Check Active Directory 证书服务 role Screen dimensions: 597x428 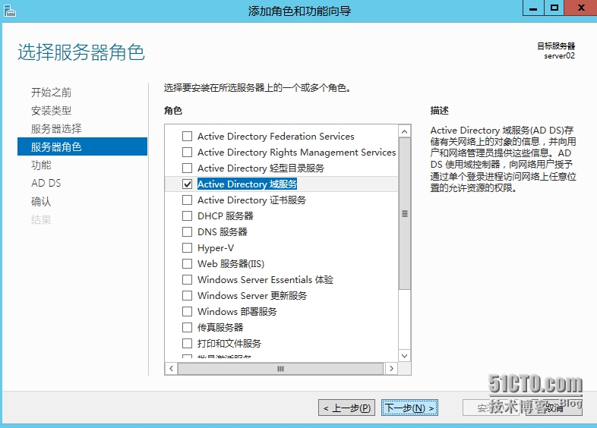187,200
